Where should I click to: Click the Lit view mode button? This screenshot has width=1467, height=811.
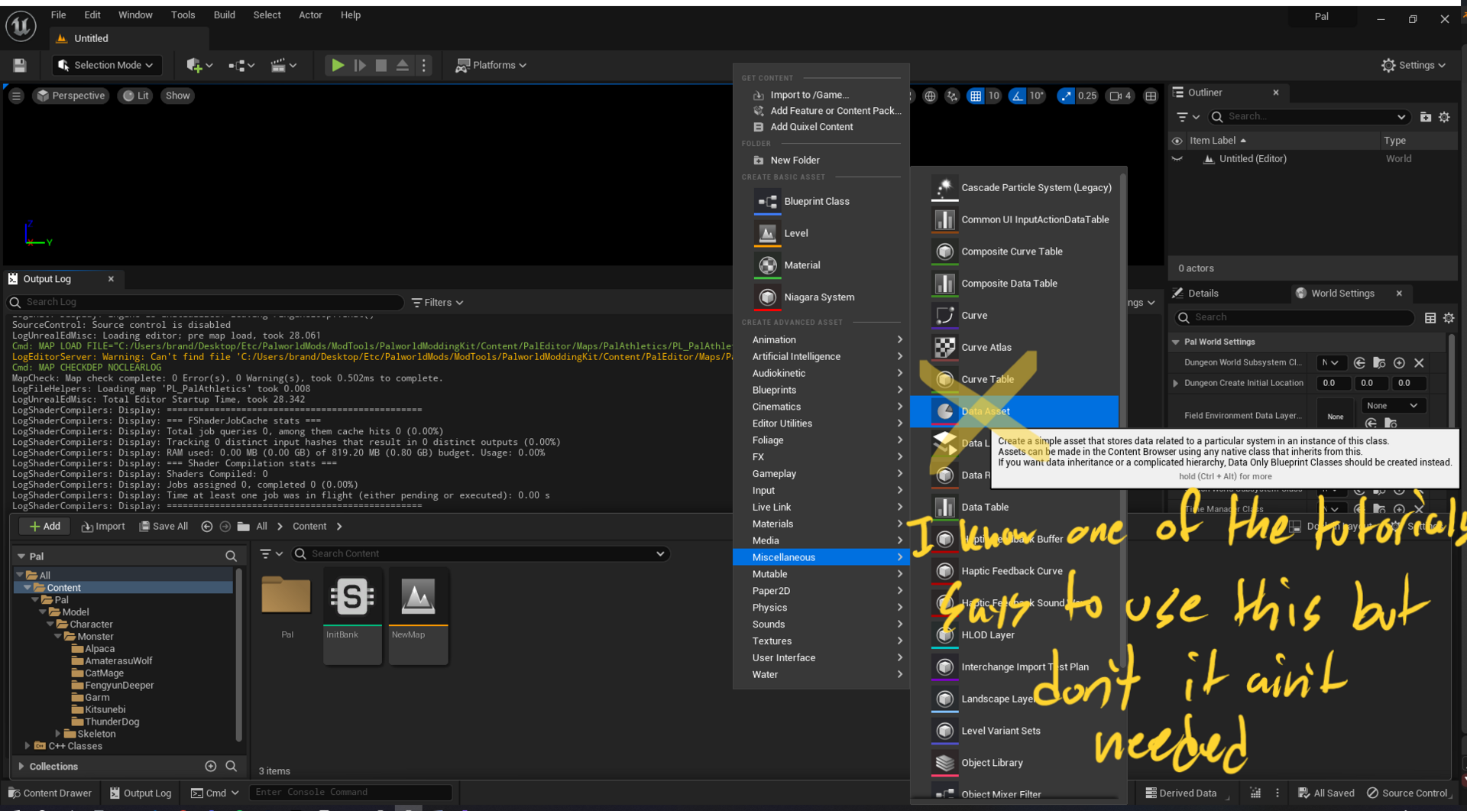(136, 96)
